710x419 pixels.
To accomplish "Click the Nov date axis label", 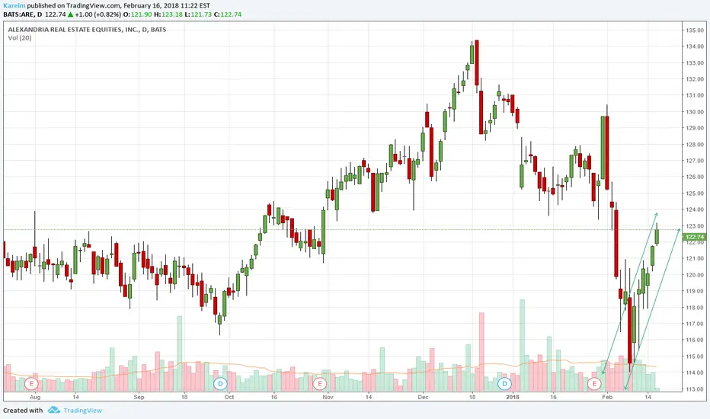I will click(x=328, y=397).
